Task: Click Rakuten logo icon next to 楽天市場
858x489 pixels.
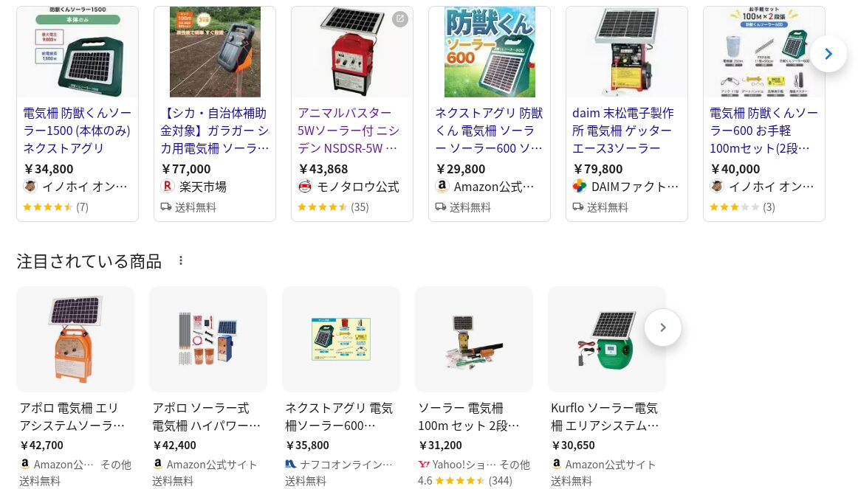Action: coord(167,187)
